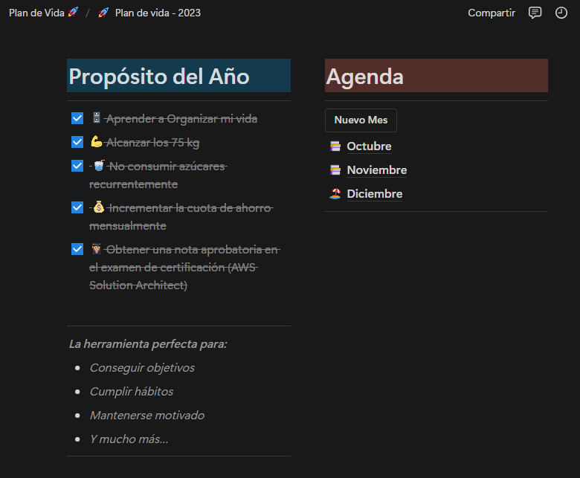580x478 pixels.
Task: Toggle the Incrementar la cuota de ahorro checkbox
Action: tap(77, 207)
